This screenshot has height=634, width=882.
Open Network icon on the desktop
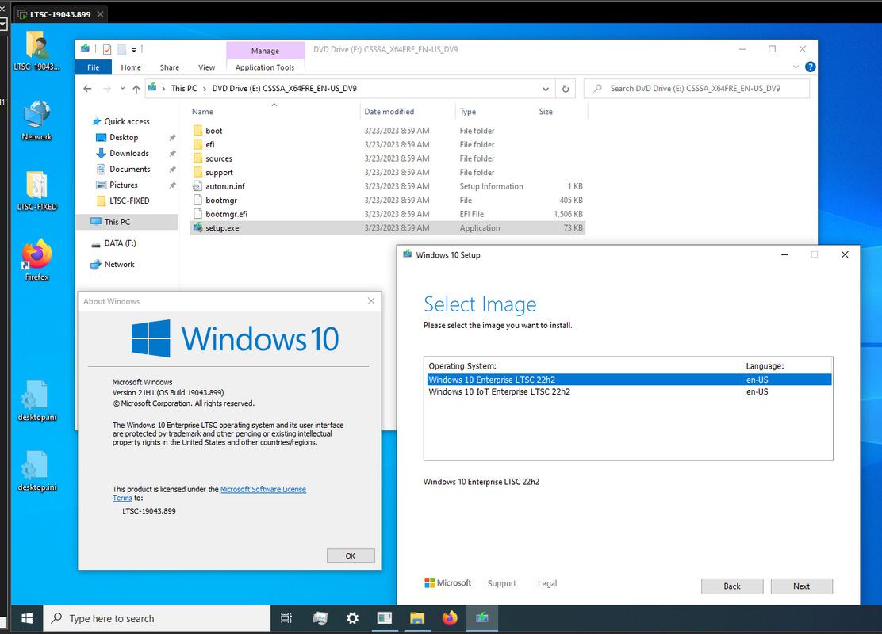(x=36, y=120)
